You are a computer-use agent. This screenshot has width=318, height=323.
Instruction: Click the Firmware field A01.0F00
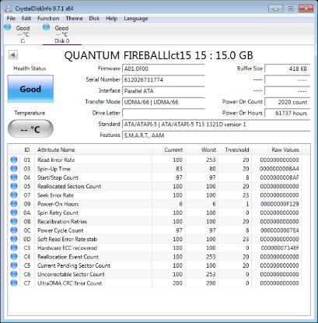pyautogui.click(x=163, y=68)
